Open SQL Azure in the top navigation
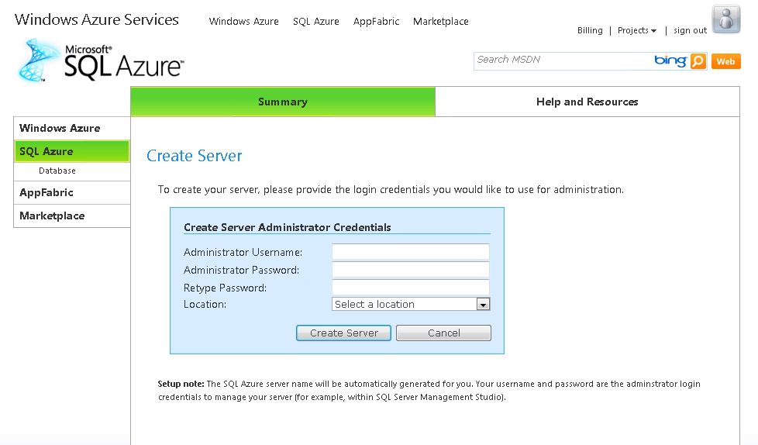This screenshot has width=758, height=445. [315, 21]
